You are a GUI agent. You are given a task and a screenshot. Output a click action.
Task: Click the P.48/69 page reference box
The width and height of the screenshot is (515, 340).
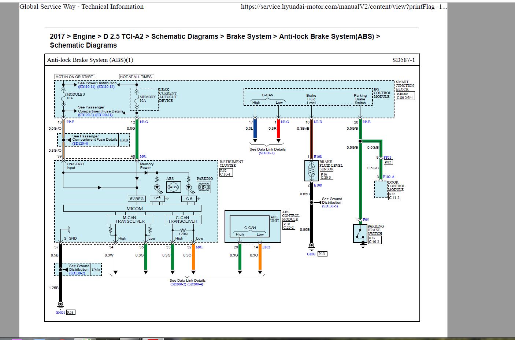click(x=403, y=94)
